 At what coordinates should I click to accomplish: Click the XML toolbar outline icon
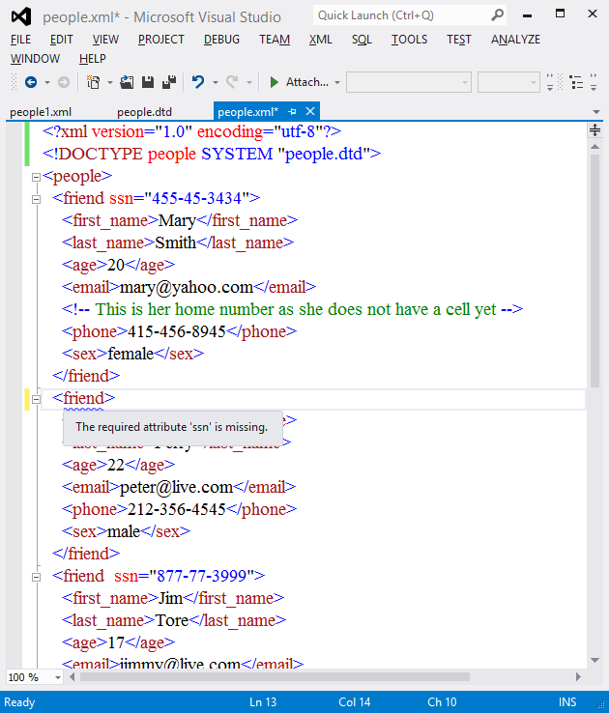click(x=577, y=83)
